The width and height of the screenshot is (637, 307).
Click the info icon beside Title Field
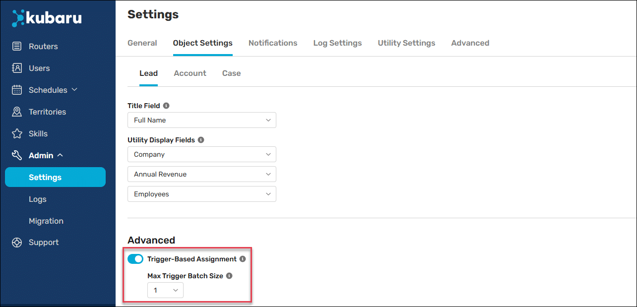(166, 106)
